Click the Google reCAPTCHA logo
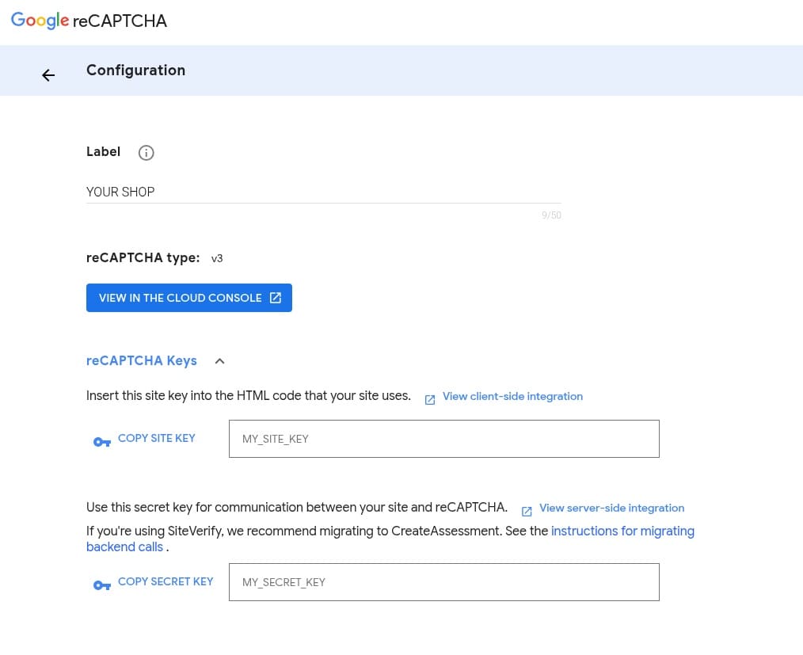This screenshot has height=655, width=803. pos(89,21)
